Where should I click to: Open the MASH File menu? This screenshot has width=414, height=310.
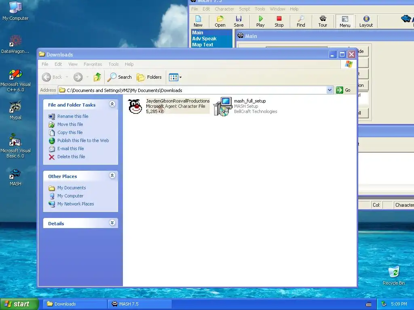click(x=194, y=9)
